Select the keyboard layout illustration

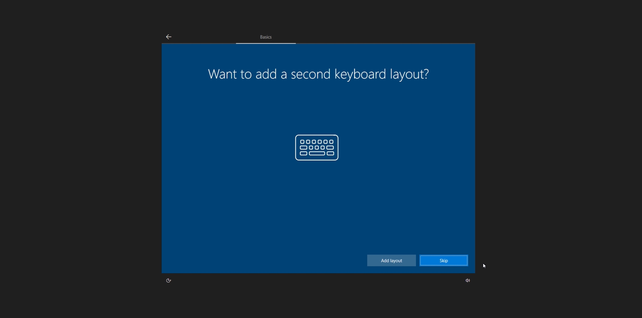coord(317,147)
